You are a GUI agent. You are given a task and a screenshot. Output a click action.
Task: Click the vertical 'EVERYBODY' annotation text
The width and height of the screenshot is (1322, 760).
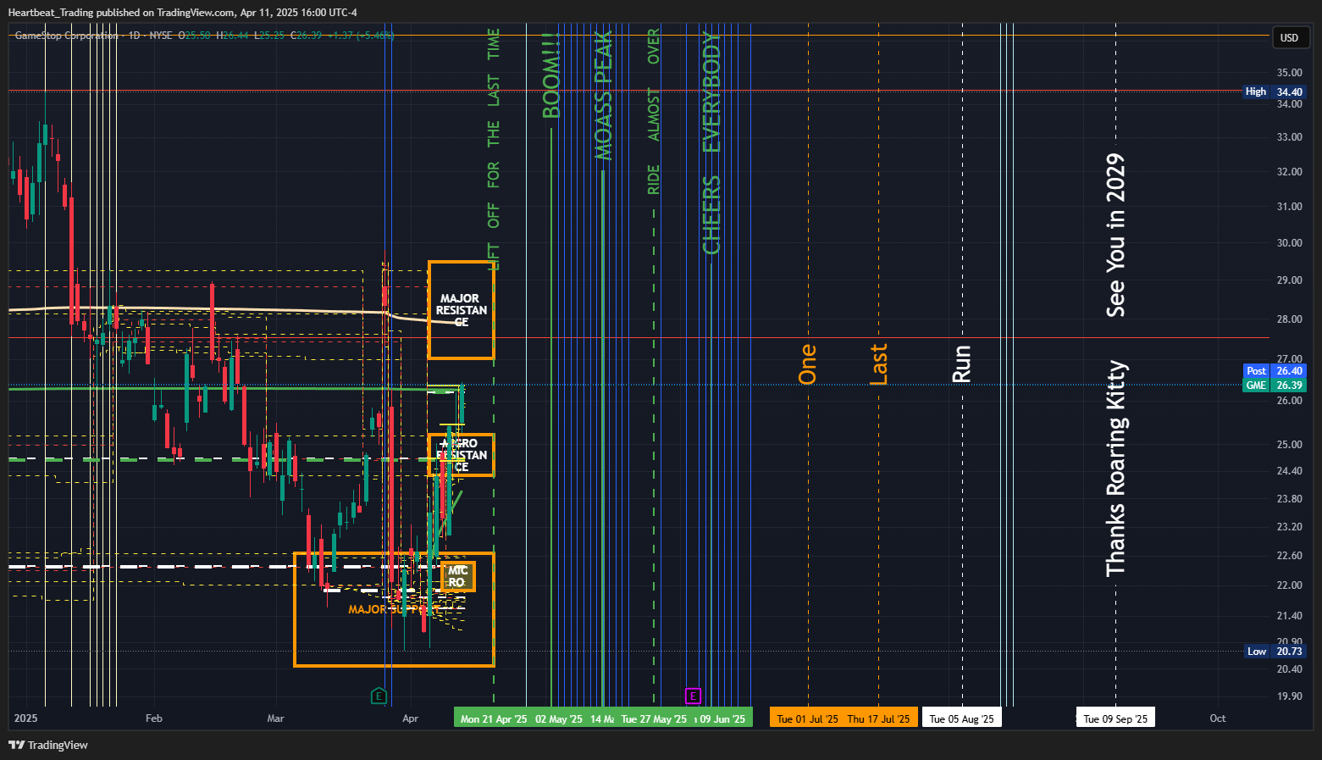(x=711, y=92)
